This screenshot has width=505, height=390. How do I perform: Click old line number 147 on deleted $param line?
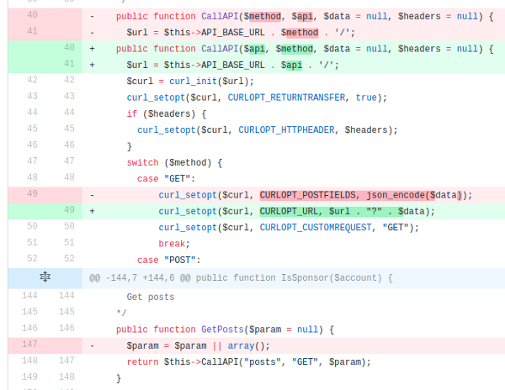pos(31,345)
